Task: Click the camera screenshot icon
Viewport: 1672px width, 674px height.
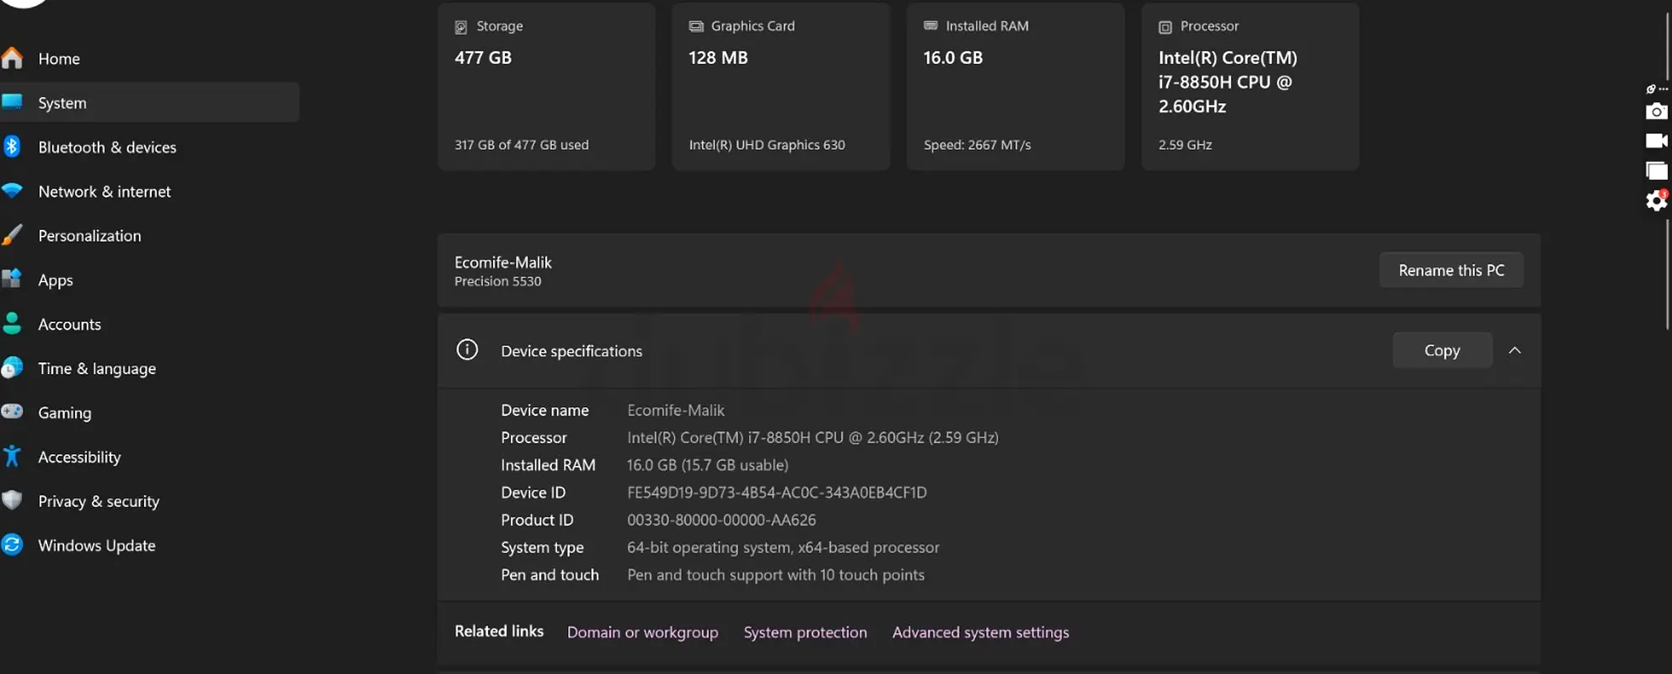Action: [x=1656, y=111]
